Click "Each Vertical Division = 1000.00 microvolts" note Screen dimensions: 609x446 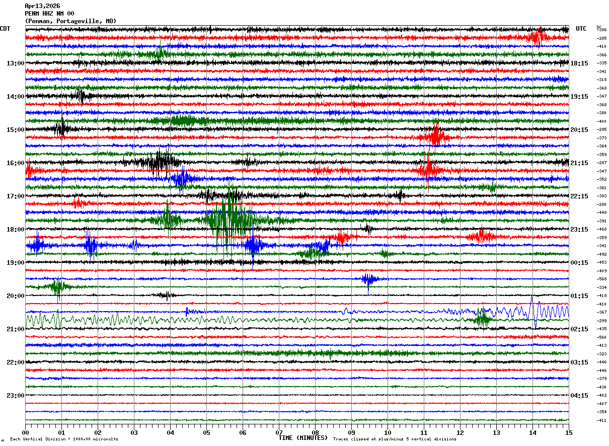(64, 439)
